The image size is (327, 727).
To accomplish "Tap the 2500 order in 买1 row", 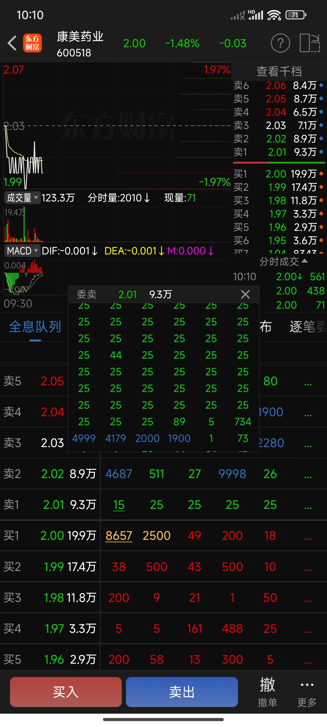I will point(157,536).
